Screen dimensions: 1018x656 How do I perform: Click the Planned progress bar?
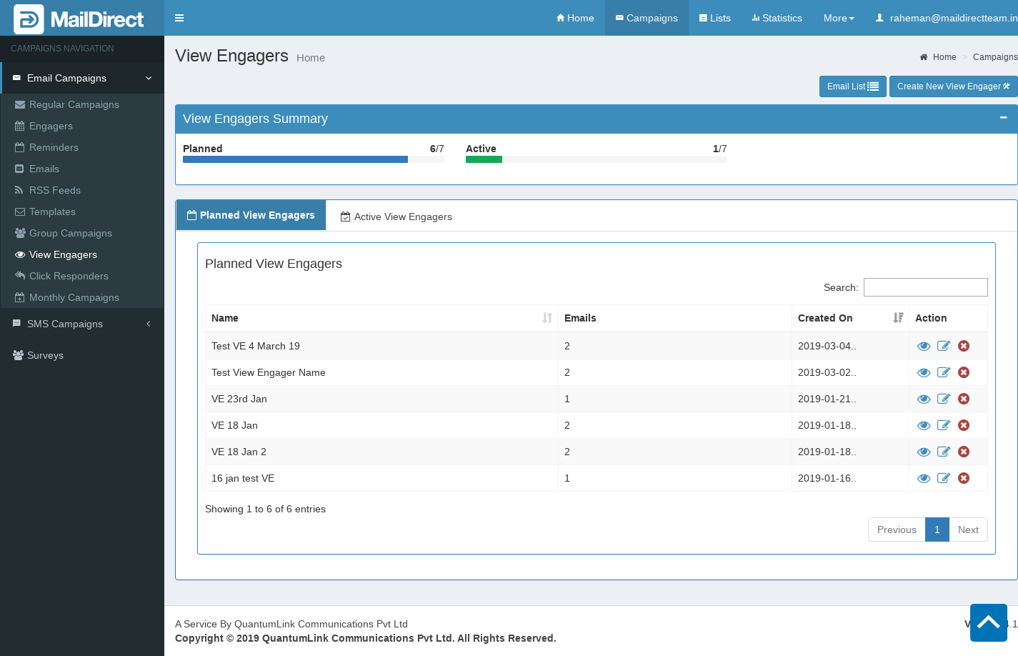click(x=313, y=159)
